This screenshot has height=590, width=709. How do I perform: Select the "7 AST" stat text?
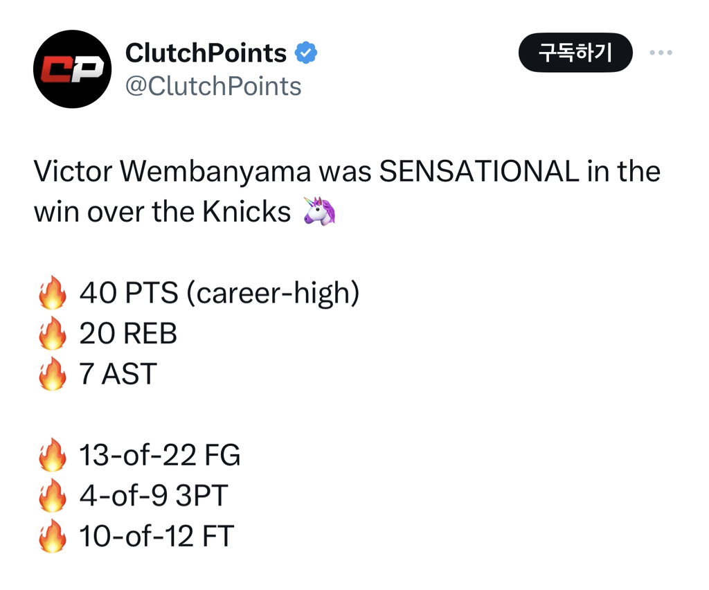click(x=118, y=375)
